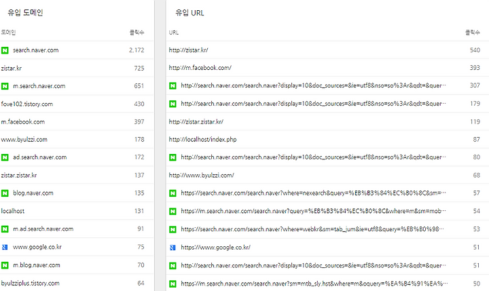Click Naver icon of URL row with 179 clicks
The height and width of the screenshot is (291, 489).
(x=173, y=104)
